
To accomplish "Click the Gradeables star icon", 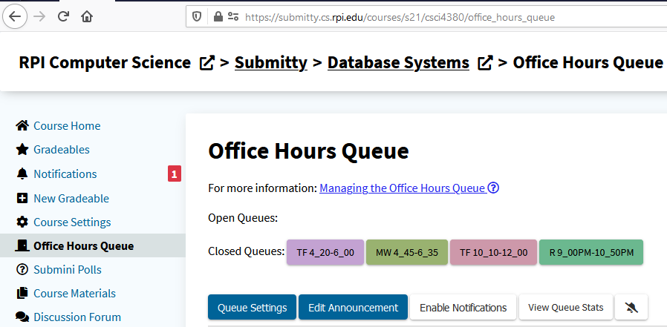I will coord(22,150).
